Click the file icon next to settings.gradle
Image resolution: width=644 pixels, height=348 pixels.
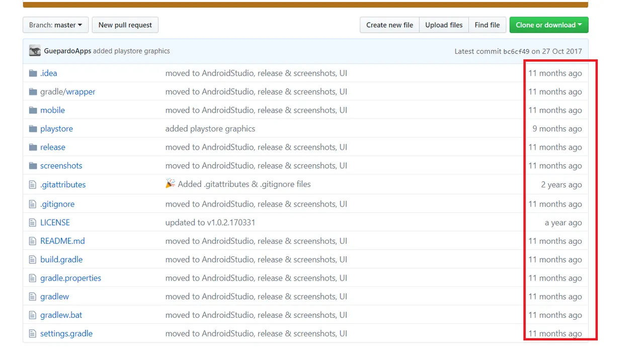(x=33, y=333)
